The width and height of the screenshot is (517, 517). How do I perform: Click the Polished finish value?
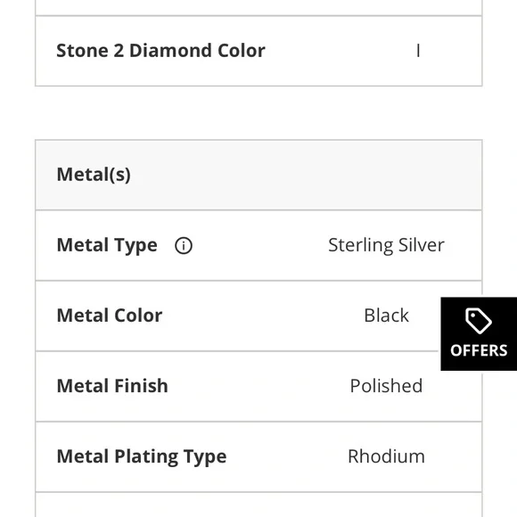386,386
